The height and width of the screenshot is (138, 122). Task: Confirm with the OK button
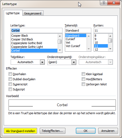[86, 131]
